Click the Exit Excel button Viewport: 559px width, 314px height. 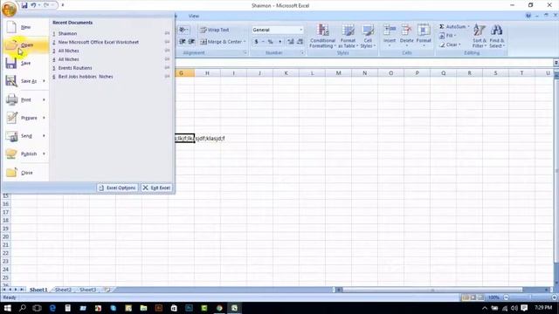(156, 188)
